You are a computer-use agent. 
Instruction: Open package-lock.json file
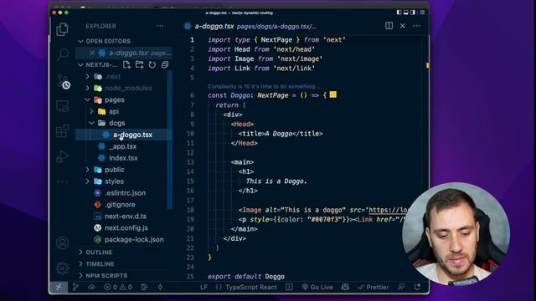tap(134, 240)
